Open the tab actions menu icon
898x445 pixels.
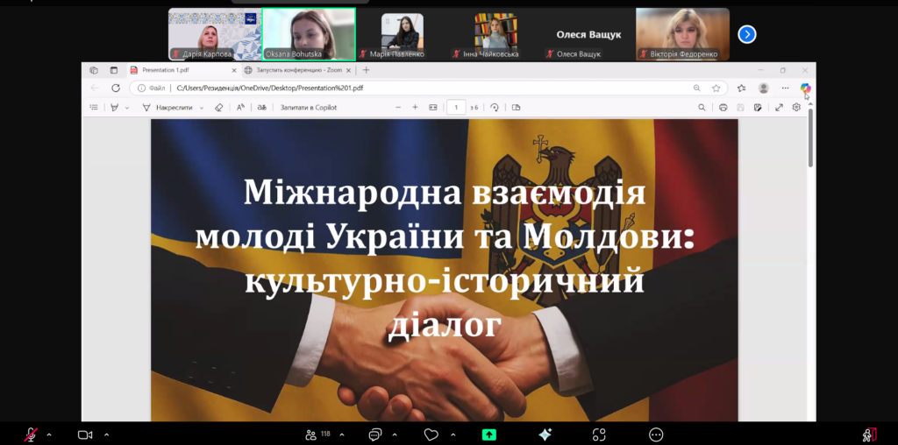113,70
